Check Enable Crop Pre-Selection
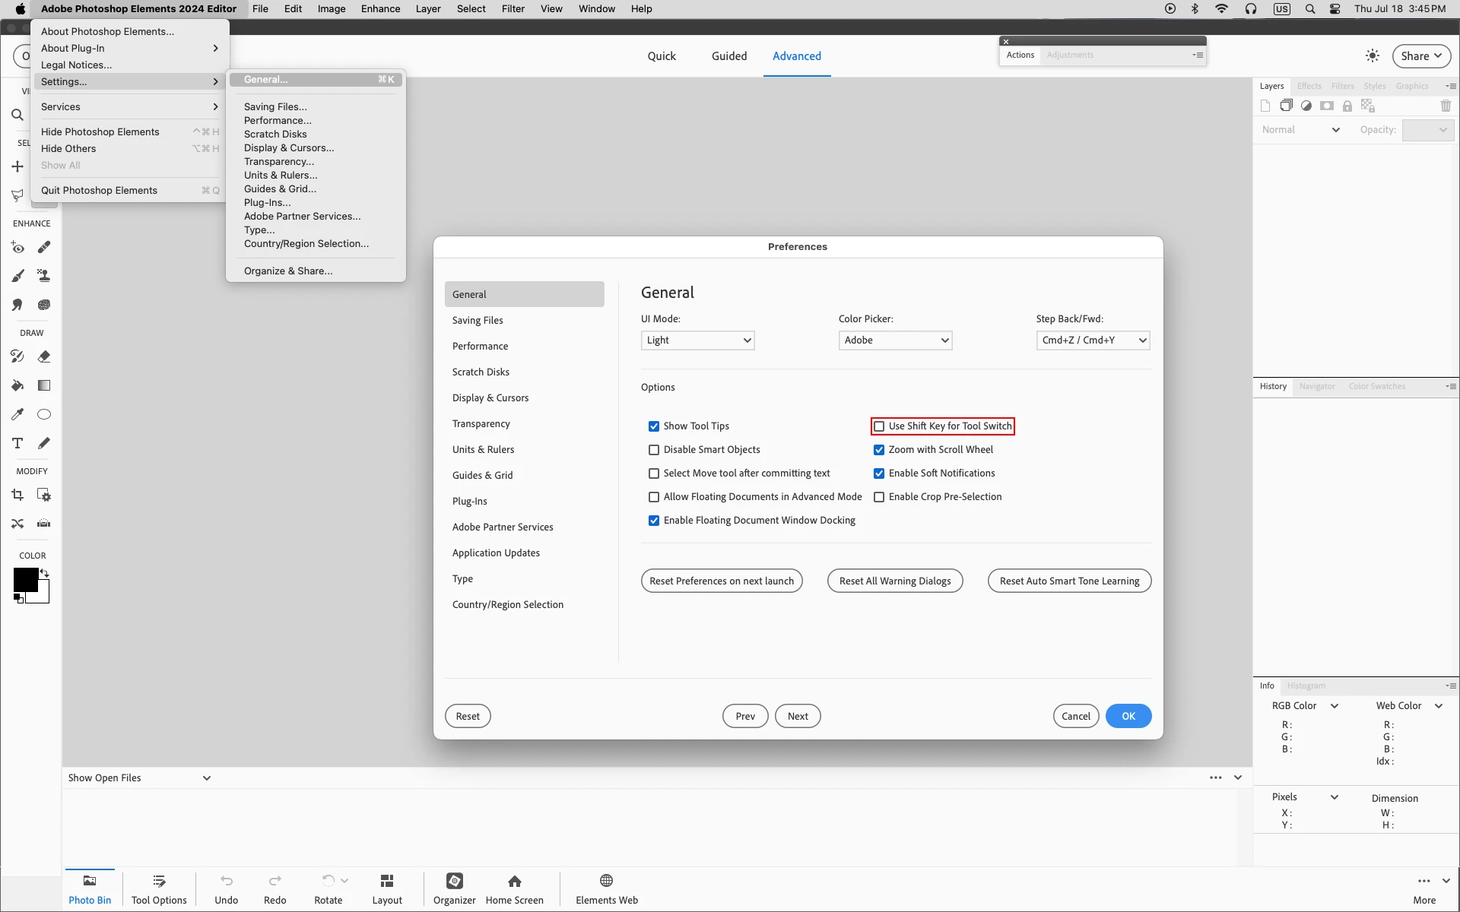Image resolution: width=1460 pixels, height=912 pixels. 879,497
